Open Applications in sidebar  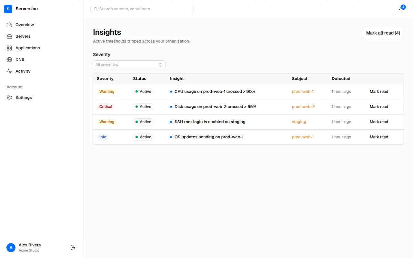(28, 48)
